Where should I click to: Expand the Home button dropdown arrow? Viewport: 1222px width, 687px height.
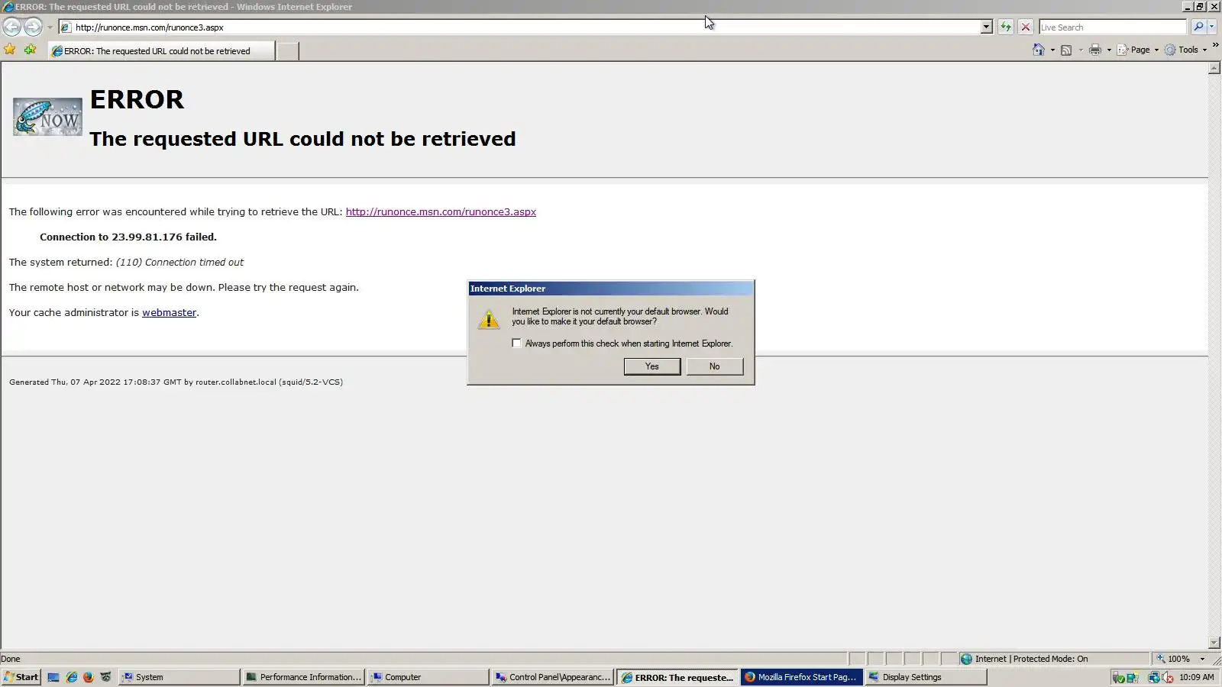pyautogui.click(x=1052, y=50)
